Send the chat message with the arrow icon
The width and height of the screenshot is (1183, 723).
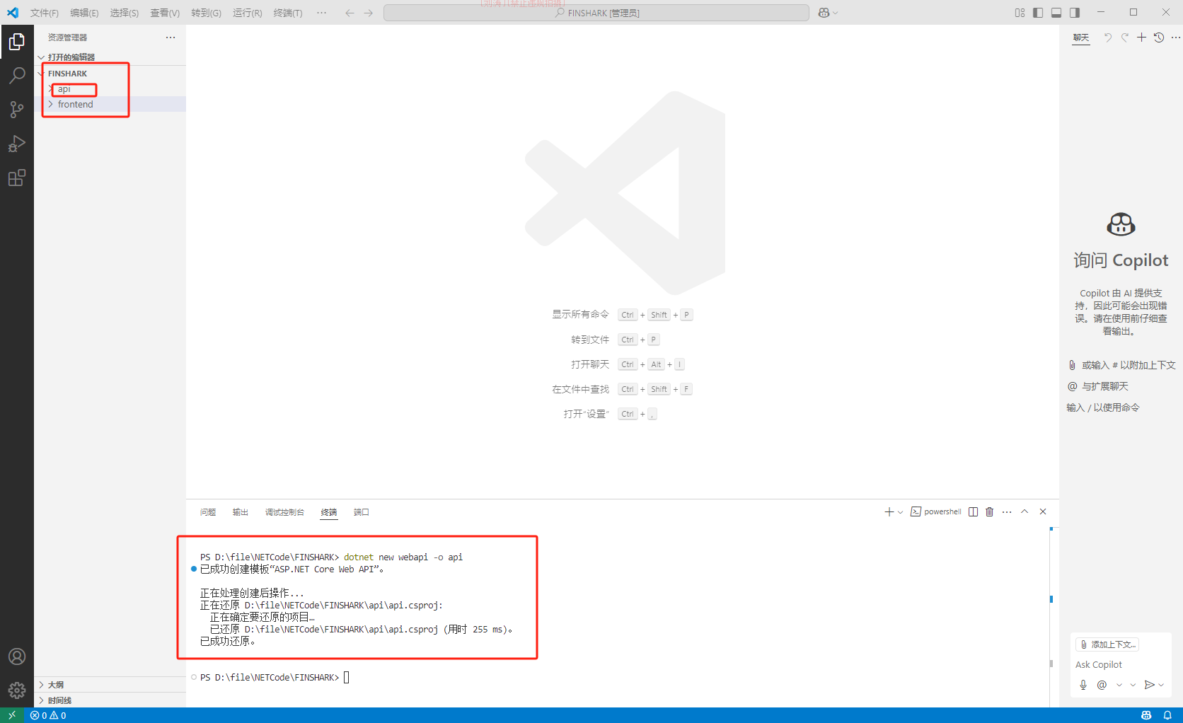1149,685
